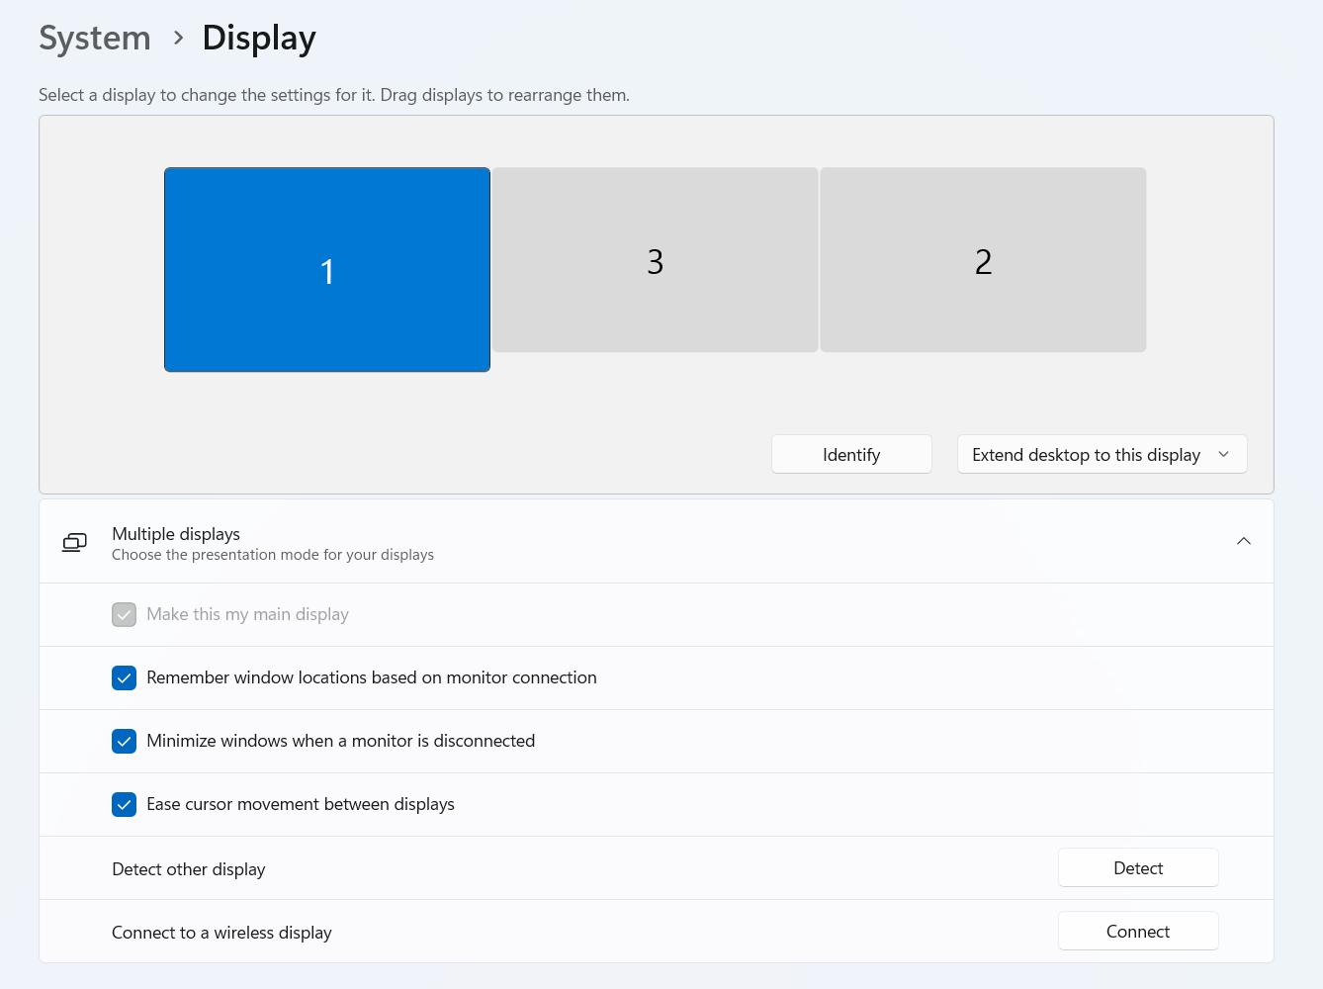Click Connect for wireless display
Screen dimensions: 1323x989
(1137, 932)
